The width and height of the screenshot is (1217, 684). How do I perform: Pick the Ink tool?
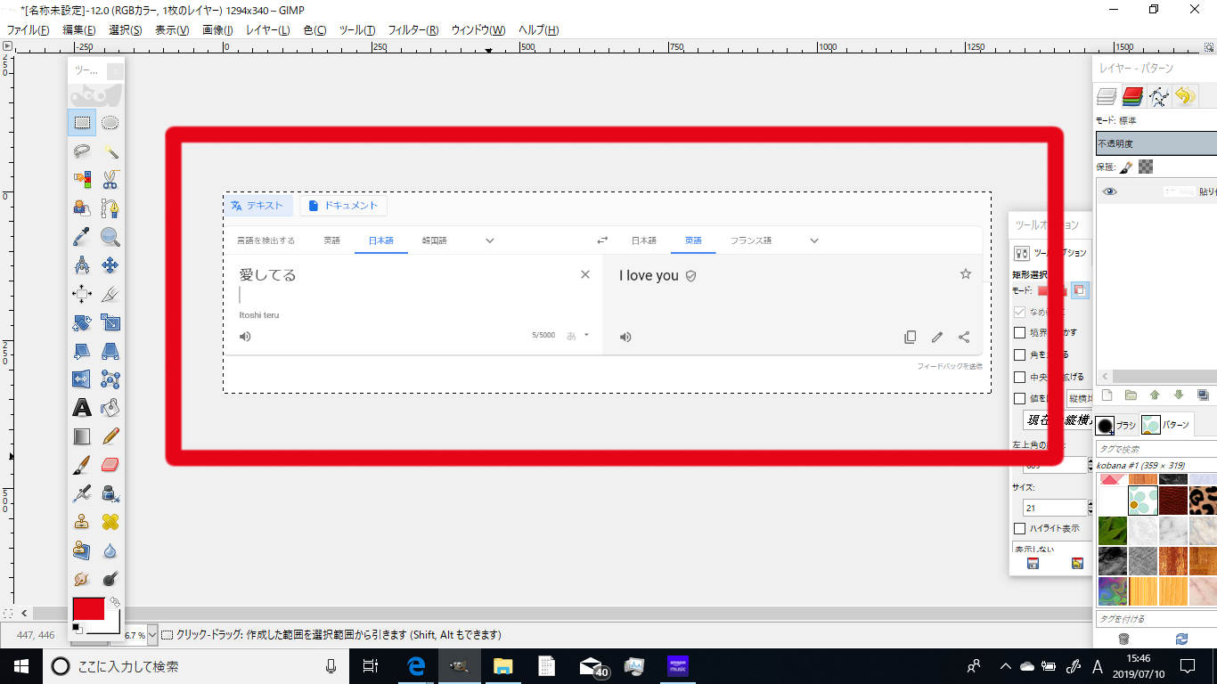(110, 493)
